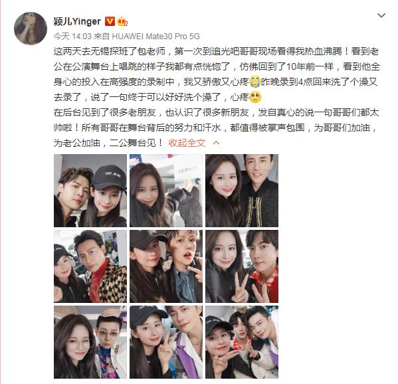Open the photo with the red plaid shirt
The image size is (398, 384).
coord(242,266)
